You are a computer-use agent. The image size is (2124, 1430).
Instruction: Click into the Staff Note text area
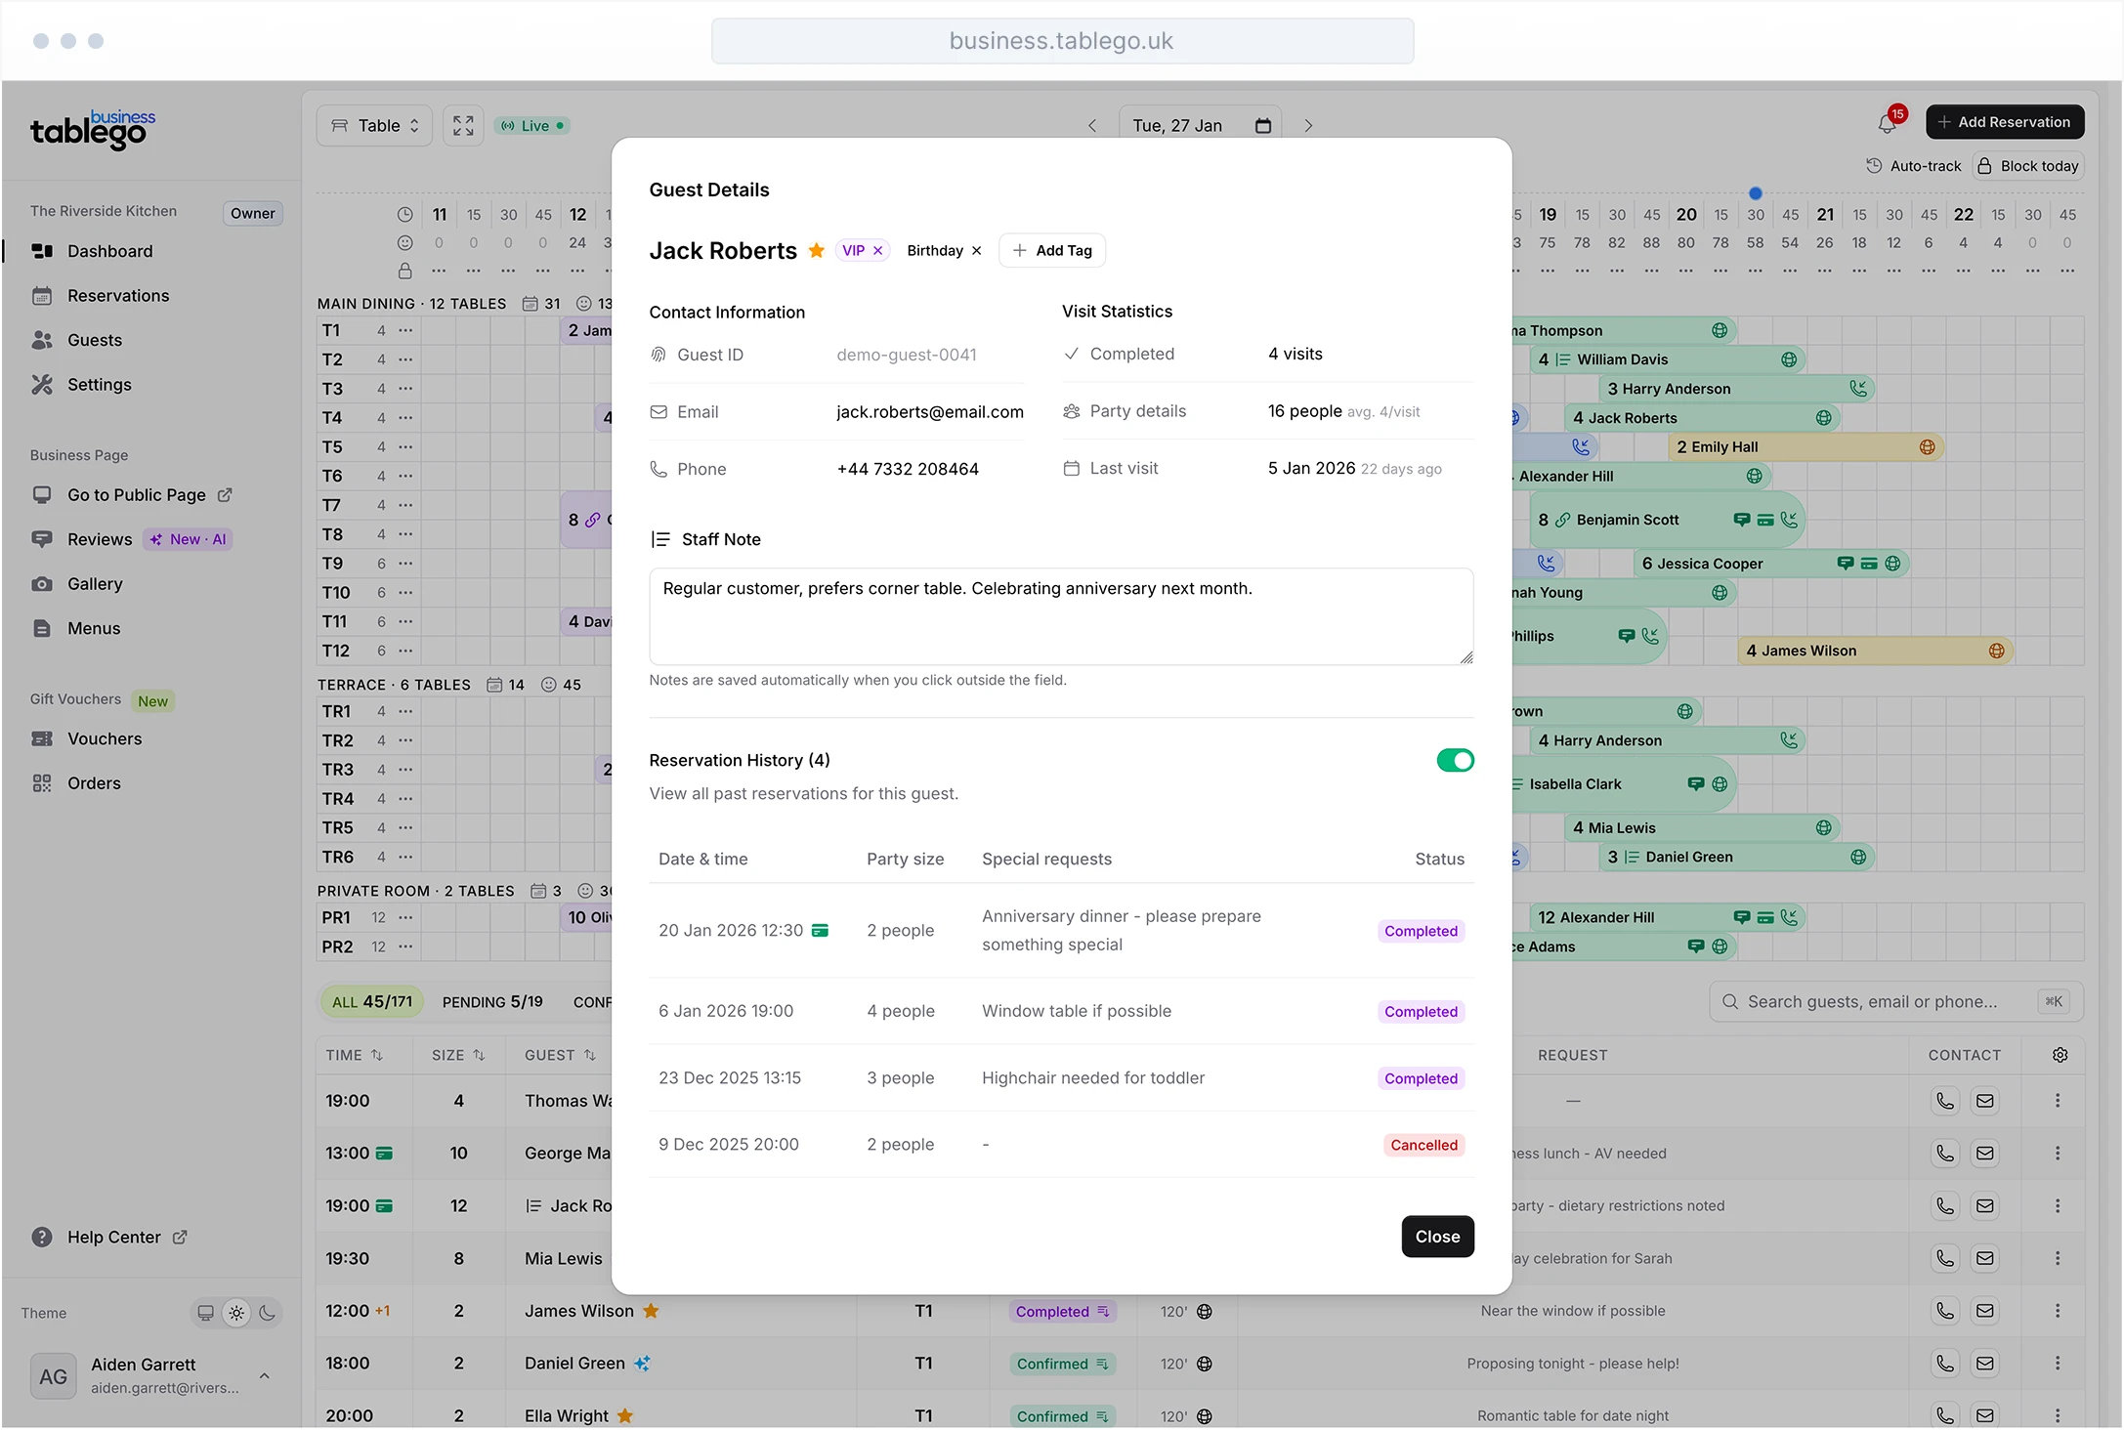pos(1060,616)
